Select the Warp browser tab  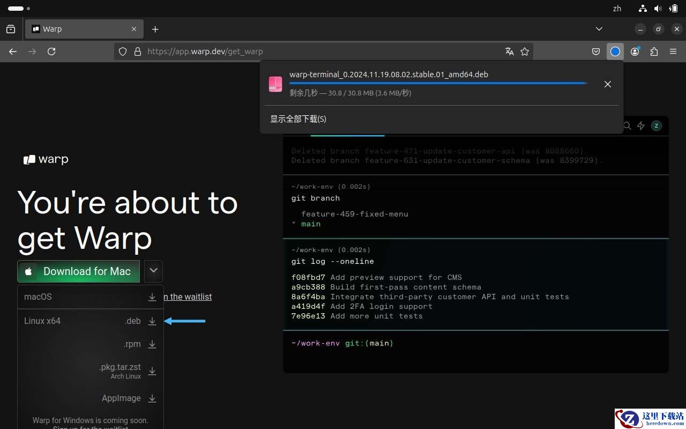[84, 29]
